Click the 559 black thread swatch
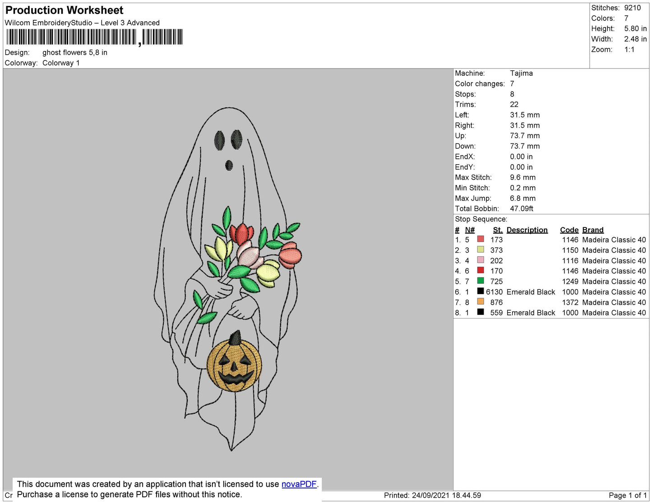This screenshot has width=652, height=504. [481, 312]
